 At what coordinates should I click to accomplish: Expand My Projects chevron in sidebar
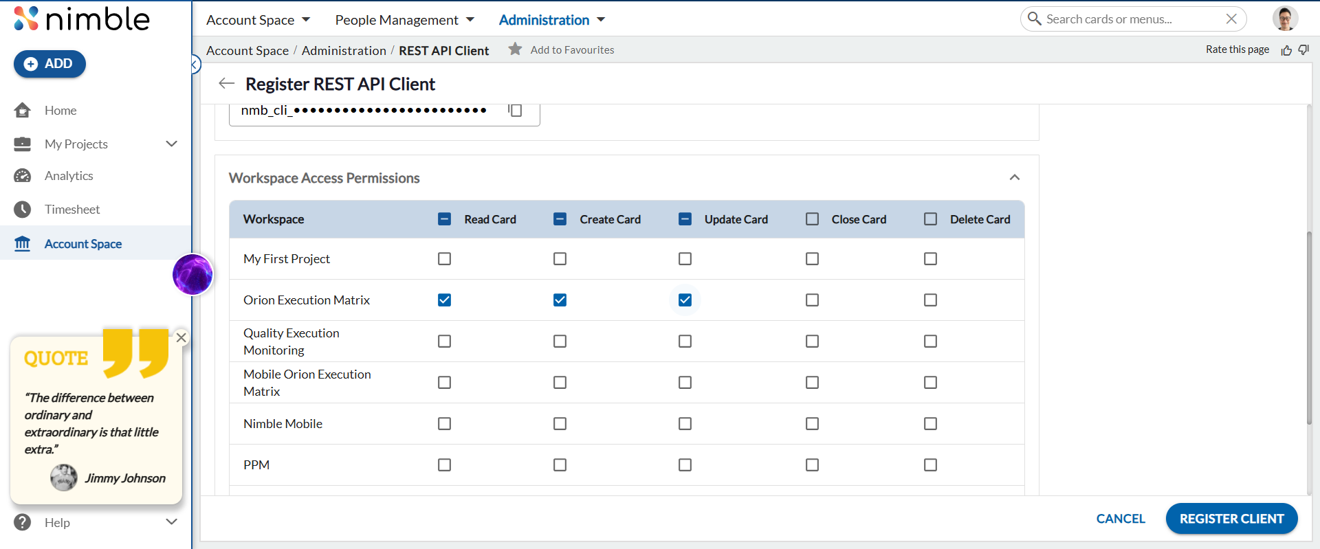172,144
